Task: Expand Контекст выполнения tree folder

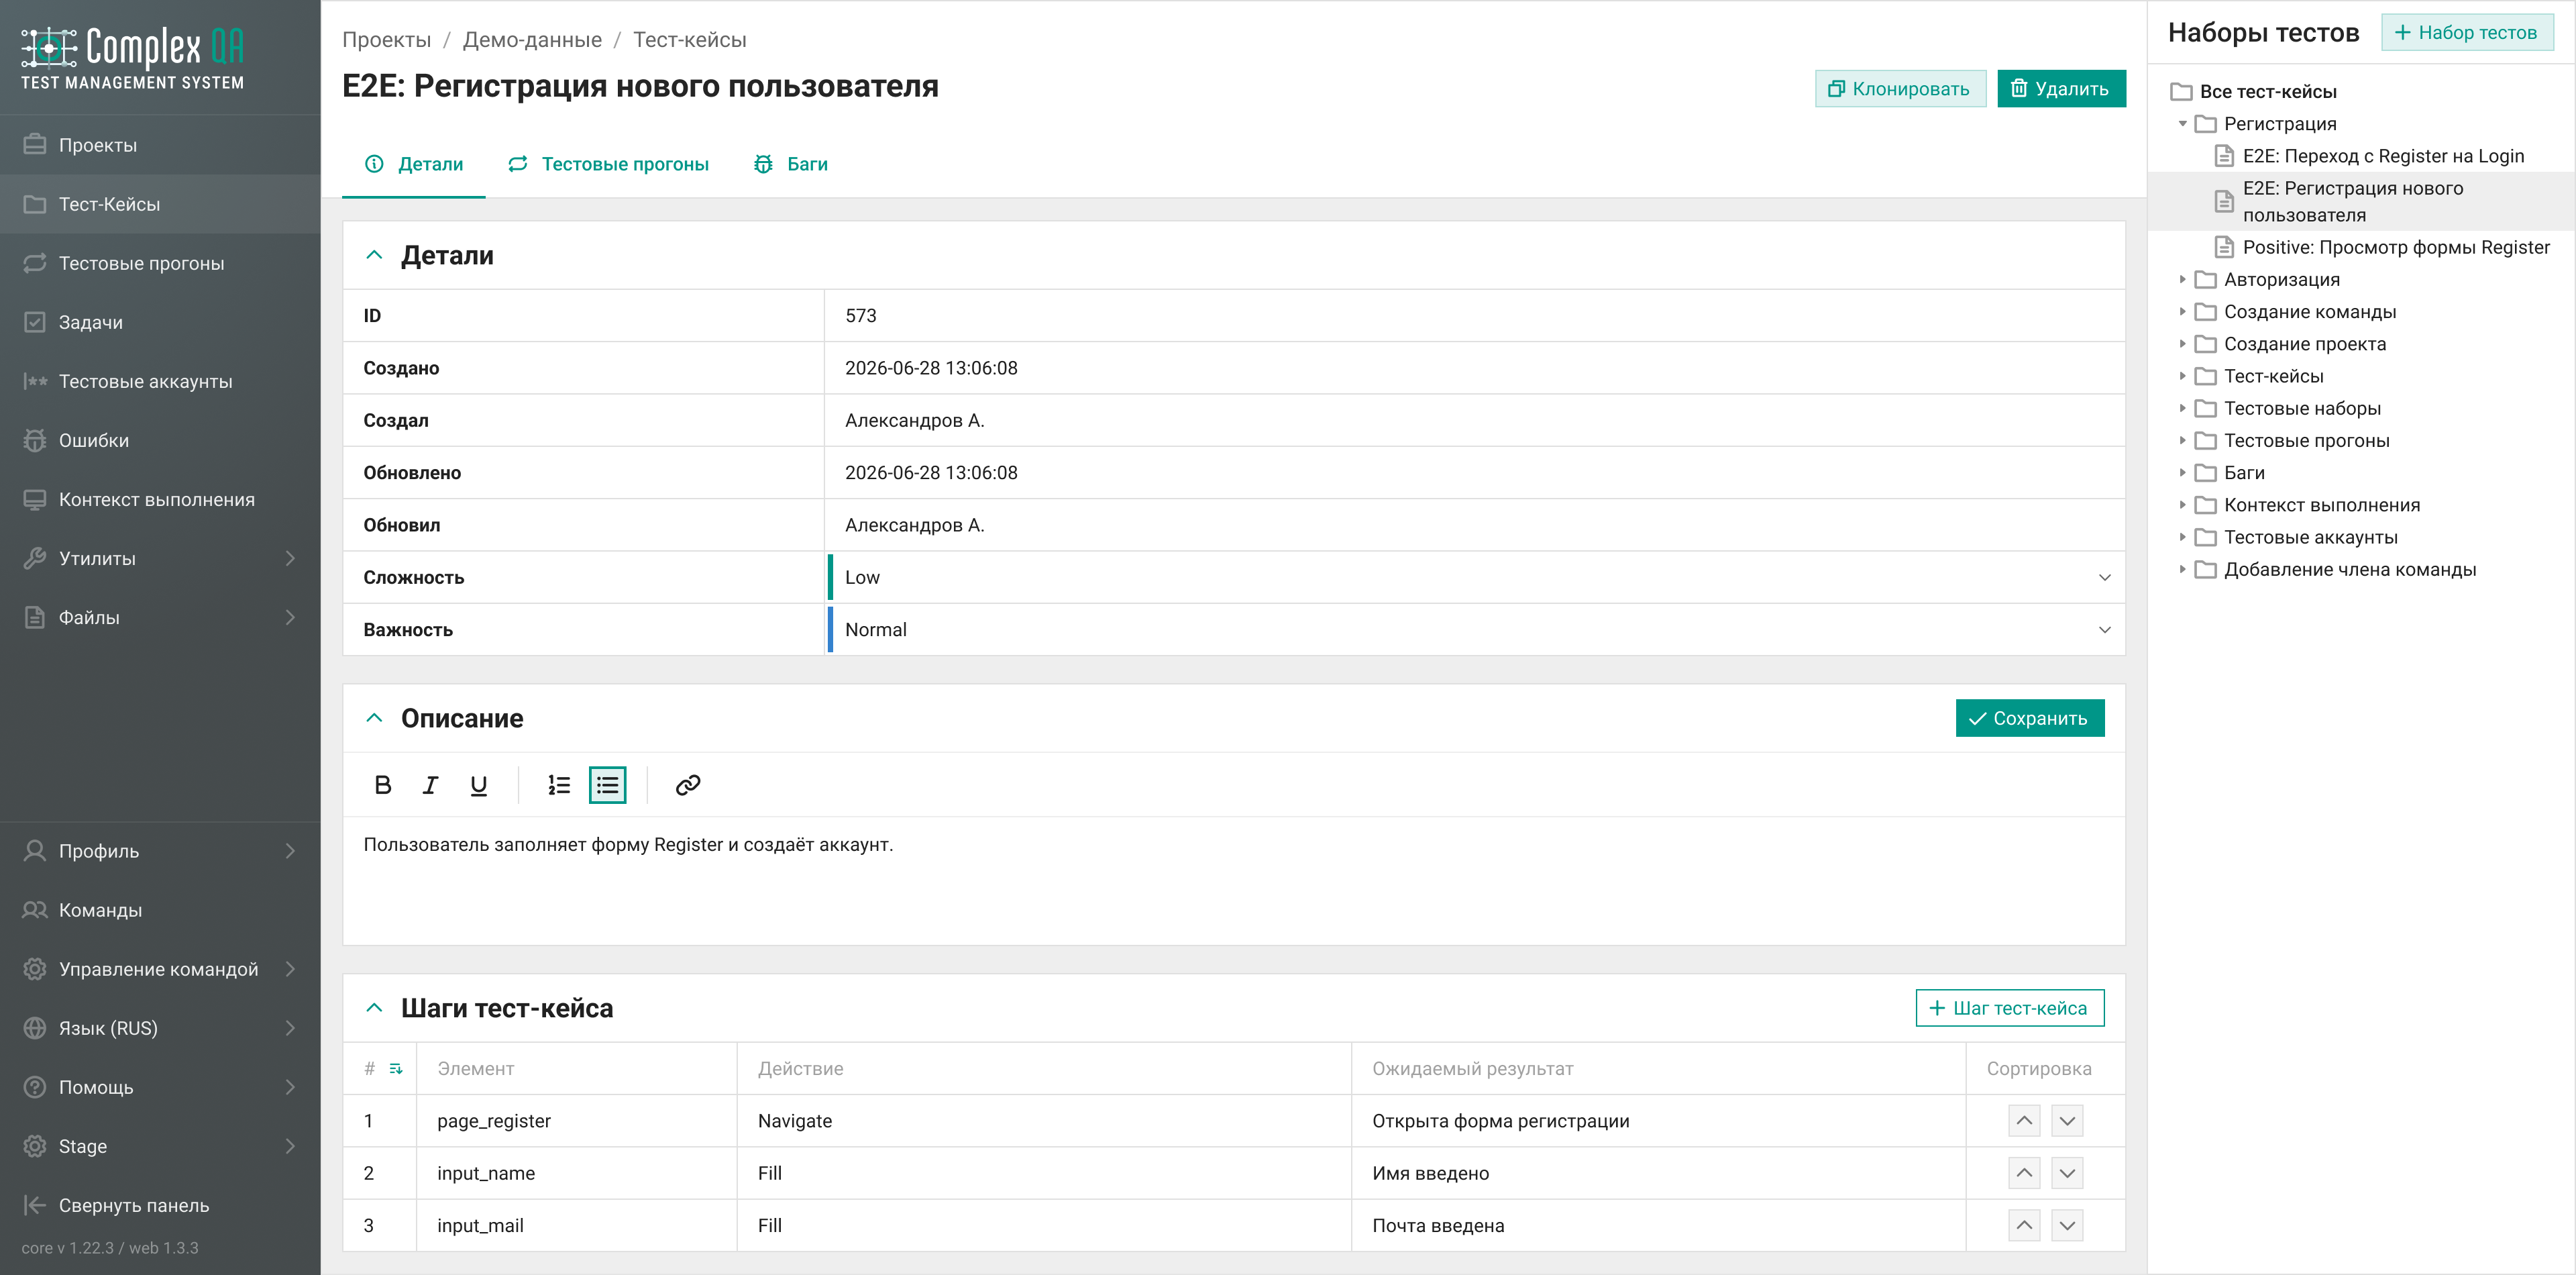Action: [2182, 505]
